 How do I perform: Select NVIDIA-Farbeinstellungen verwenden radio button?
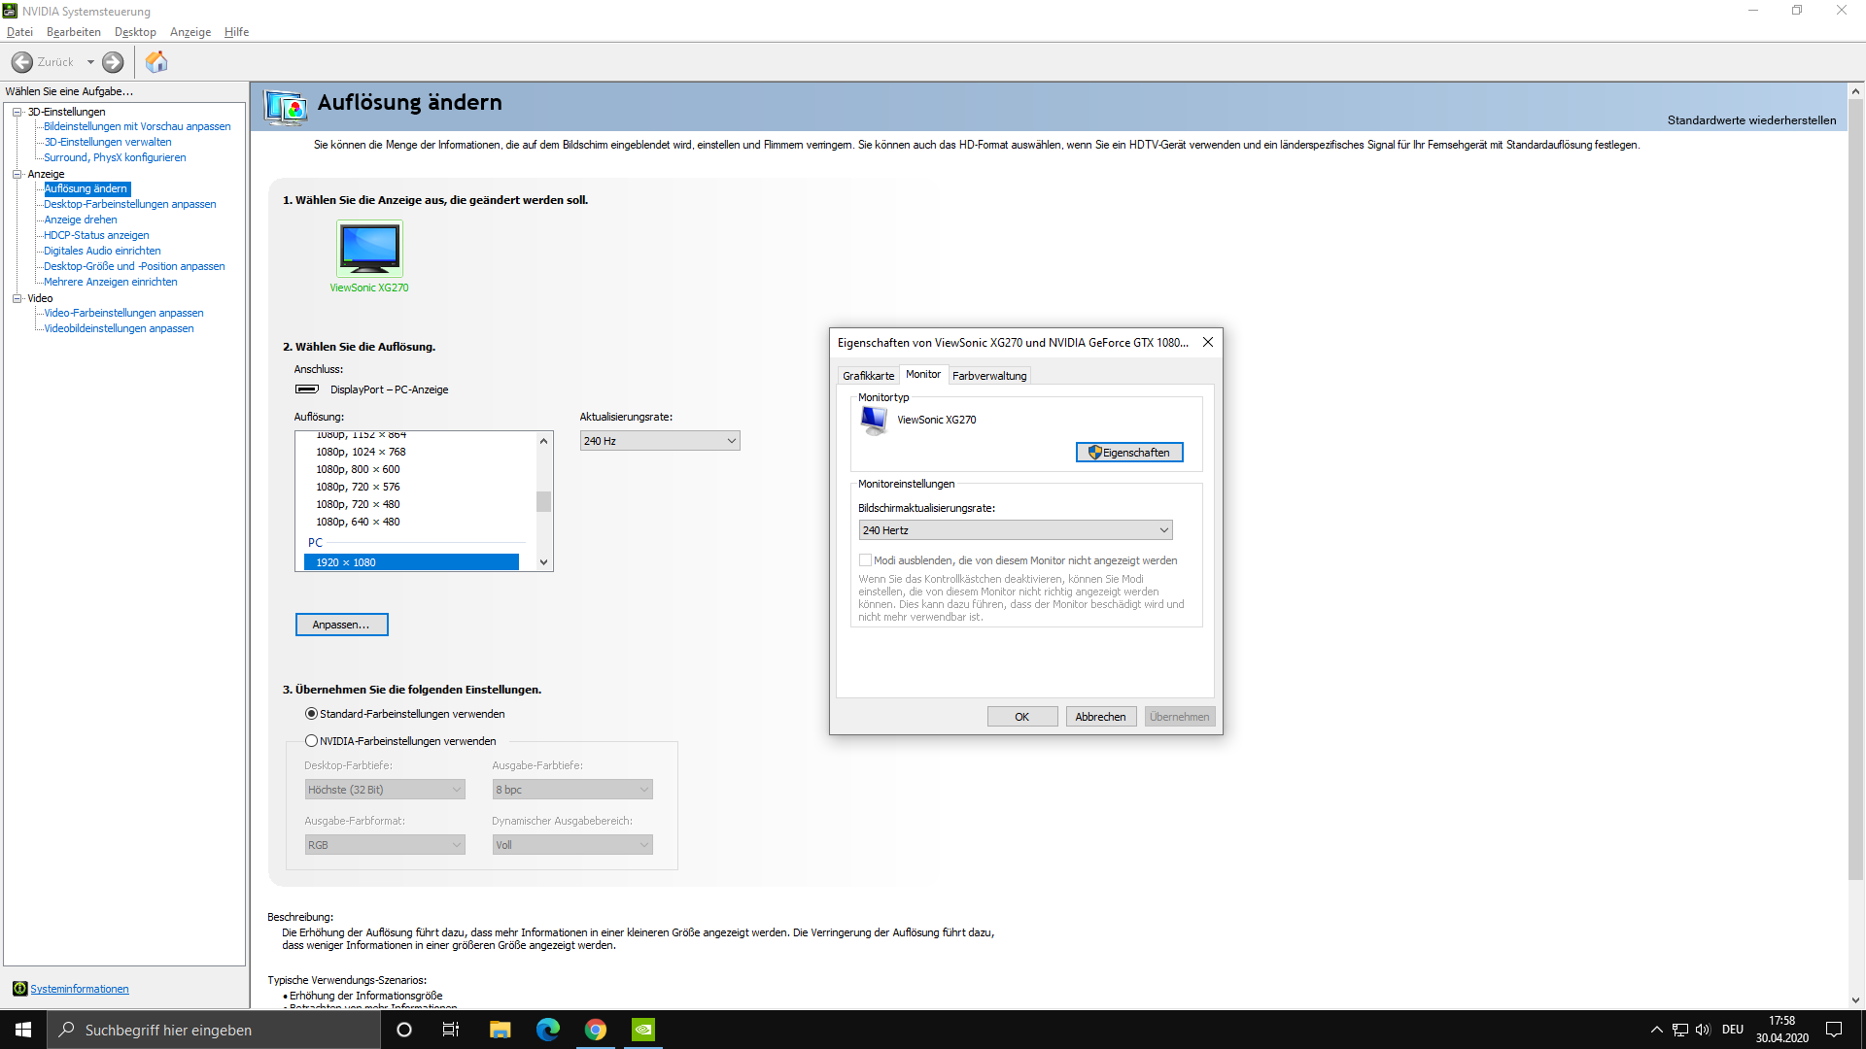(312, 741)
